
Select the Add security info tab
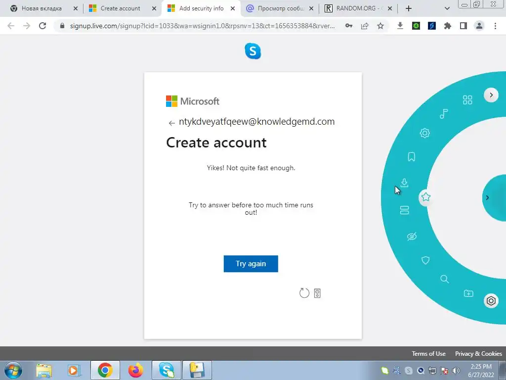(x=201, y=8)
